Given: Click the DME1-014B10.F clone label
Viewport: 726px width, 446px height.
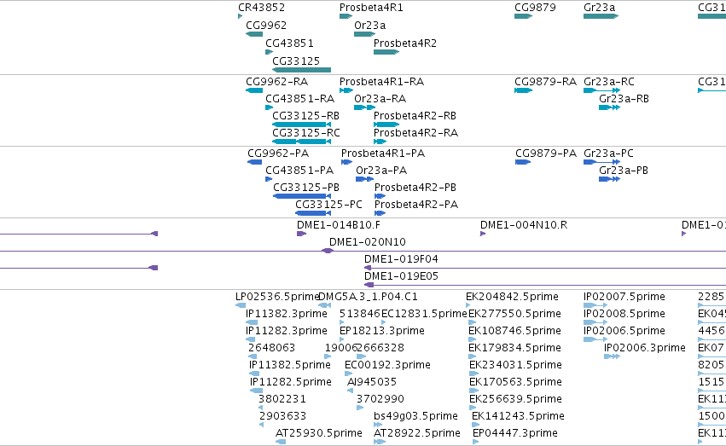Looking at the screenshot, I should point(339,225).
